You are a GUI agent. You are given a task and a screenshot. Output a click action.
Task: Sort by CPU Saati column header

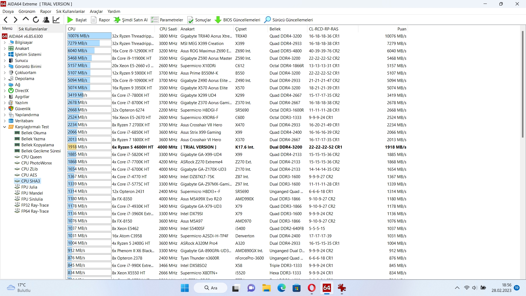167,29
